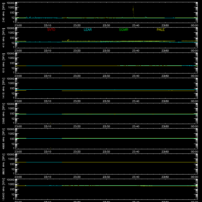Screen dimensions: 202x202
Task: Select the 8800 MHz [SFU] axis title
Action: point(3,164)
